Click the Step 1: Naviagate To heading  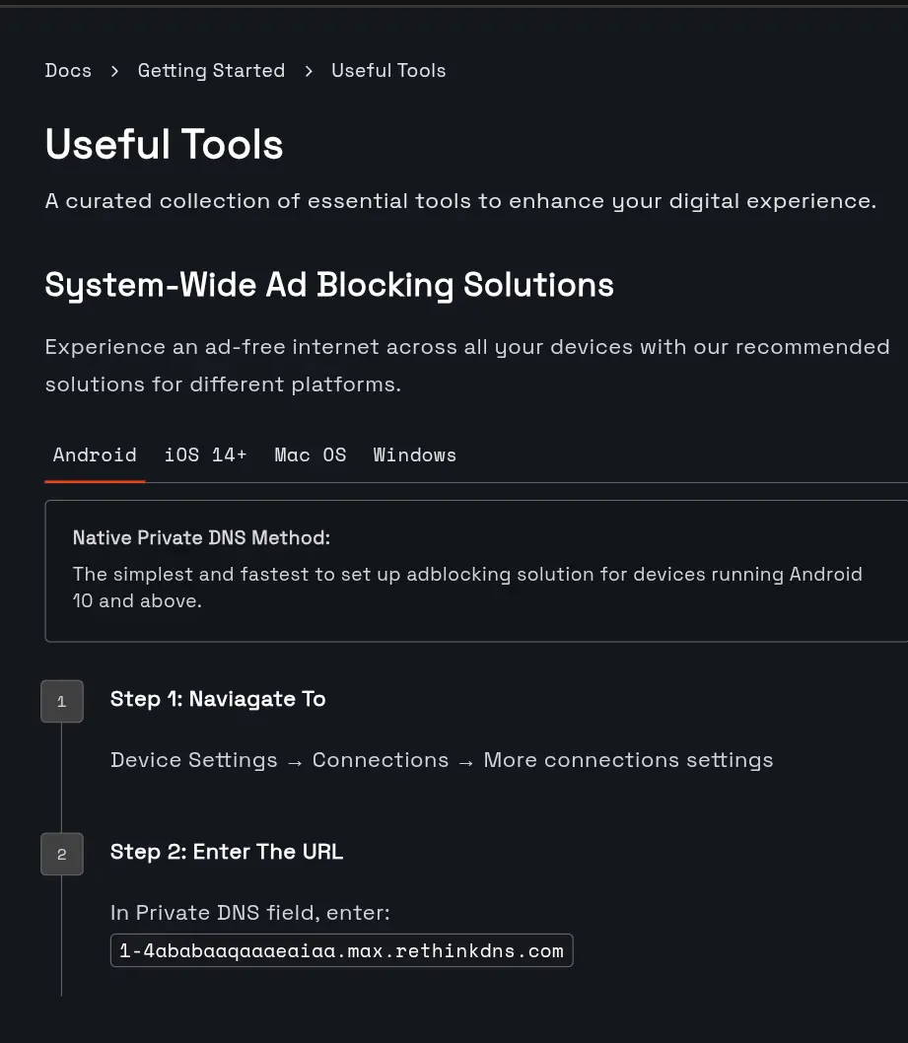click(218, 699)
